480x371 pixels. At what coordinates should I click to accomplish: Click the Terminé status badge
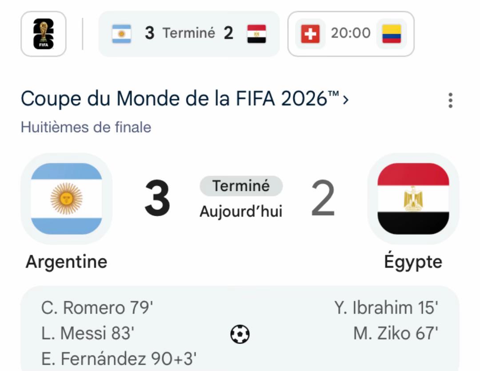241,186
